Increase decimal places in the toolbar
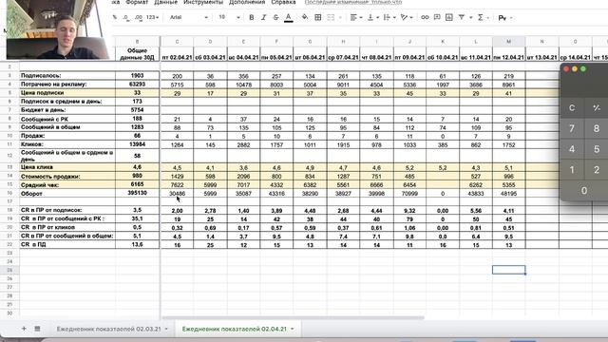This screenshot has height=342, width=608. (139, 17)
